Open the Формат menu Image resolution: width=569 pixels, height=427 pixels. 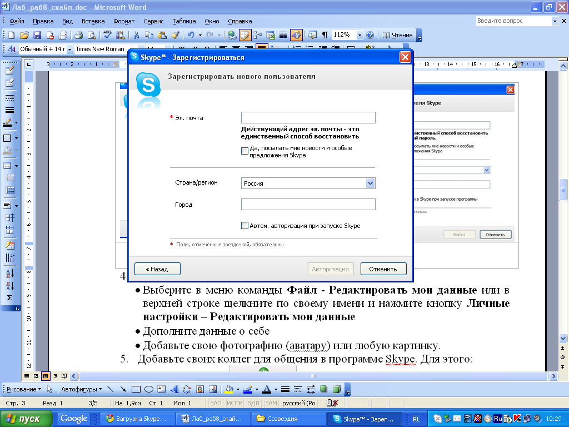click(x=124, y=21)
